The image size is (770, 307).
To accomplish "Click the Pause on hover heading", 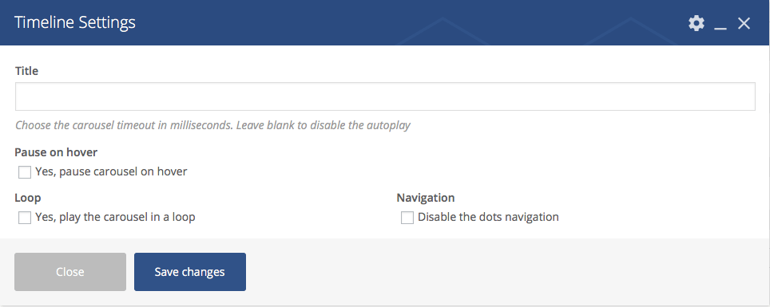I will (56, 152).
